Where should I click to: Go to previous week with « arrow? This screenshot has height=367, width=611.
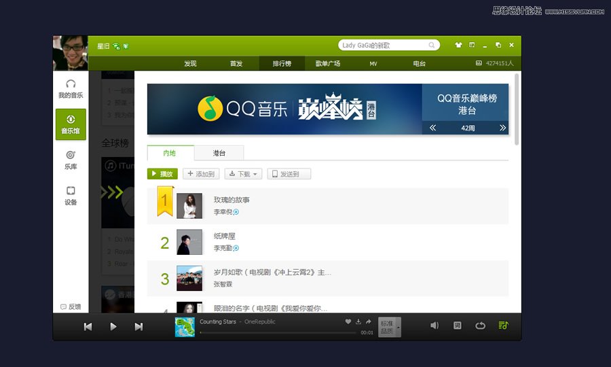click(x=433, y=128)
